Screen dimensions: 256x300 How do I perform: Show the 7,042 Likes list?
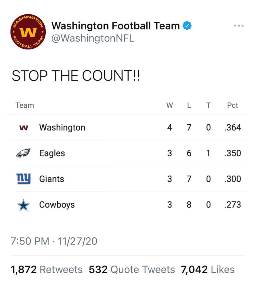click(208, 269)
